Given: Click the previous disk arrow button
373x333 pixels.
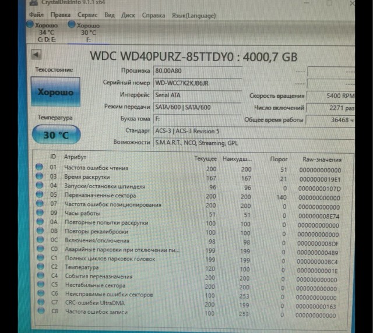Looking at the screenshot, I should 36,55.
